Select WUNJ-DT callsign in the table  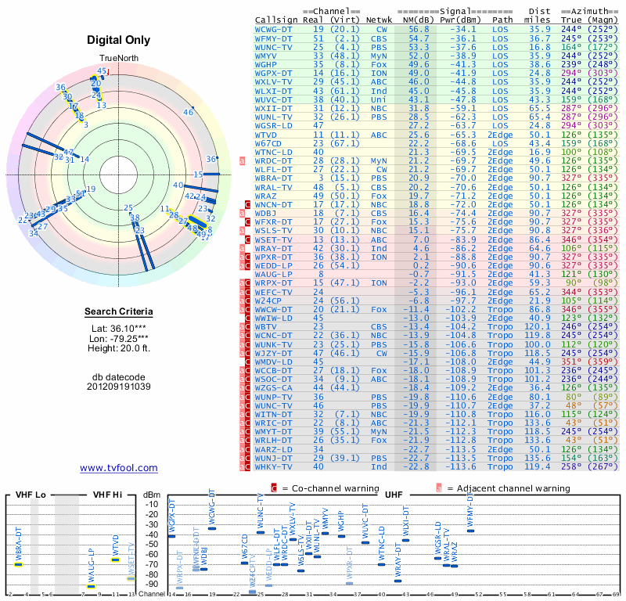273,459
